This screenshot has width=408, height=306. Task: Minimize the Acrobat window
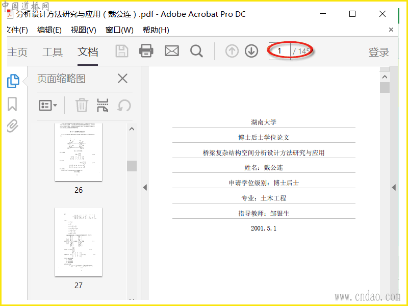(323, 14)
